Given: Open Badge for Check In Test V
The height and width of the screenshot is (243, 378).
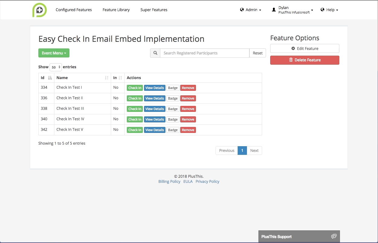Looking at the screenshot, I should coord(173,130).
